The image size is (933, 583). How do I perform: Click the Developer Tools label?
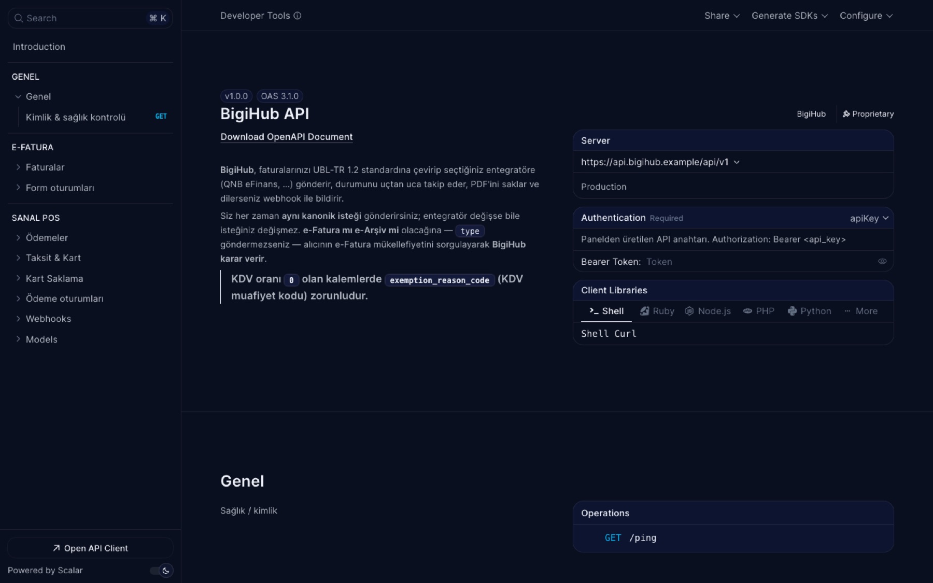coord(255,16)
